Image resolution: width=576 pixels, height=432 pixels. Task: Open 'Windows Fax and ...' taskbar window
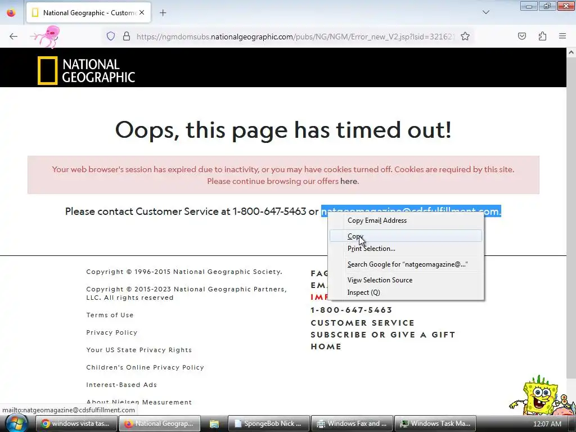pyautogui.click(x=352, y=424)
